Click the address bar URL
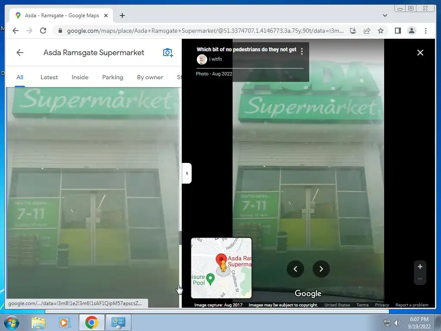 pyautogui.click(x=205, y=31)
